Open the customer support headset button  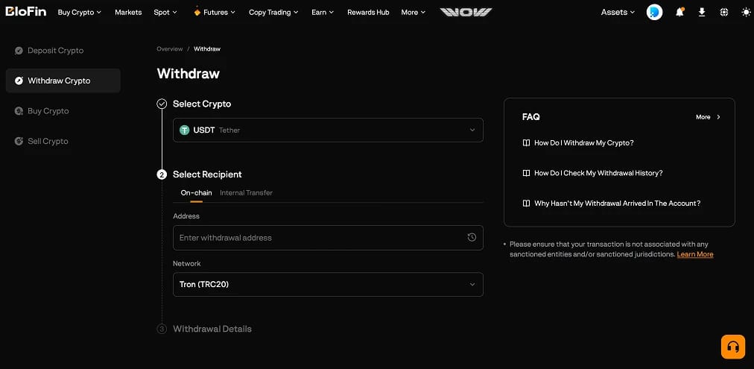(733, 347)
